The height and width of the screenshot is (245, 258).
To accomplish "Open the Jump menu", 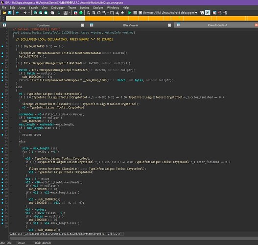I will pyautogui.click(x=22, y=7).
